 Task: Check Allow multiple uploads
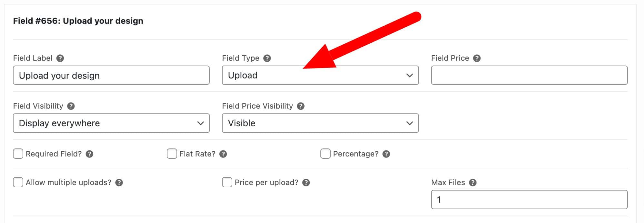(18, 182)
